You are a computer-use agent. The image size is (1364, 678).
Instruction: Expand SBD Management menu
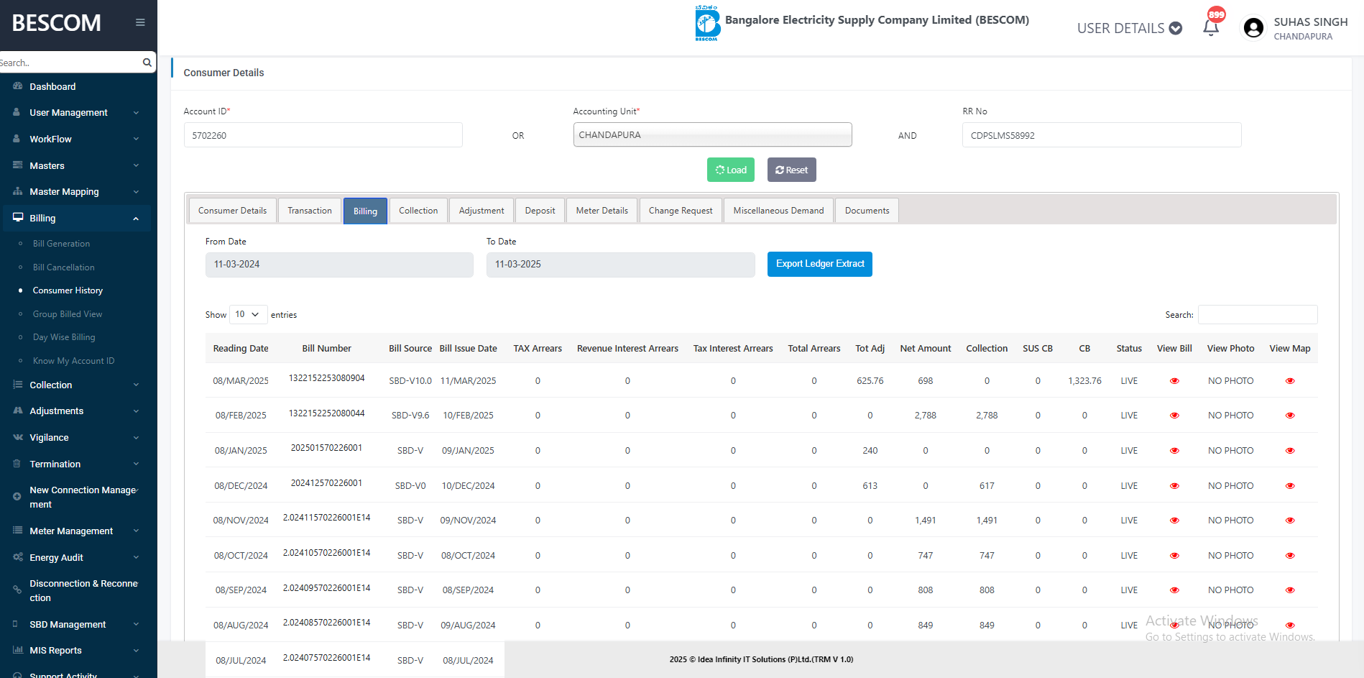78,625
